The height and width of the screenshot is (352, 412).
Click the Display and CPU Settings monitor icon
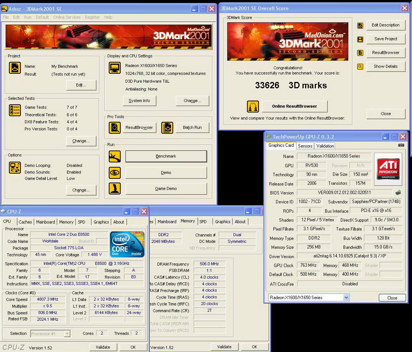pos(115,68)
